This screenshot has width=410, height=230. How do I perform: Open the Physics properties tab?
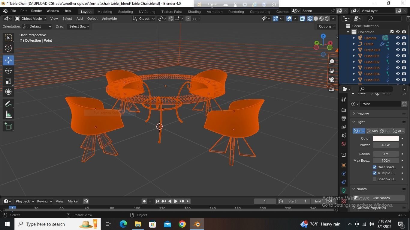tap(344, 174)
